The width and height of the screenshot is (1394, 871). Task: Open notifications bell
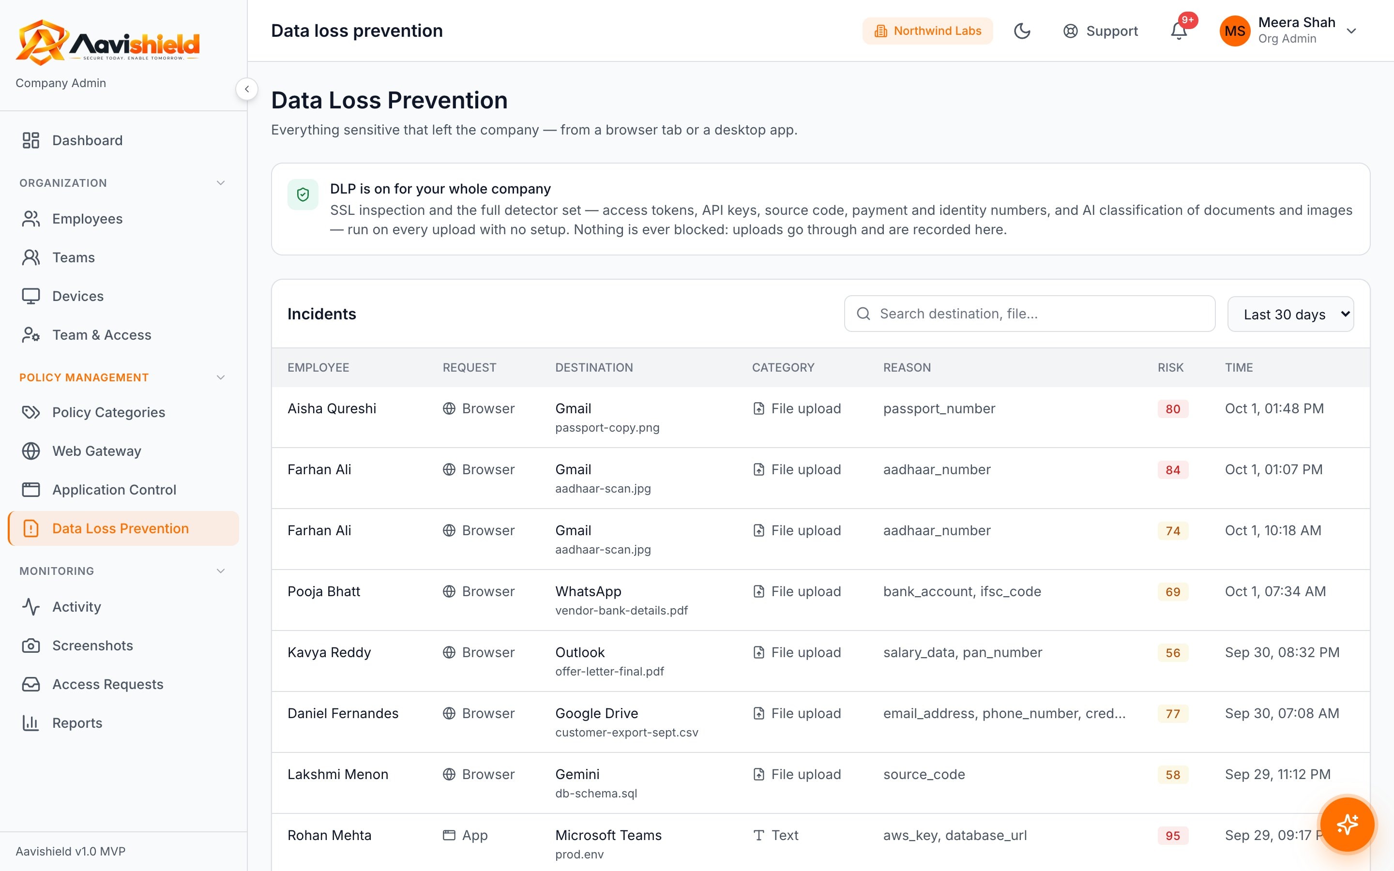click(1179, 31)
